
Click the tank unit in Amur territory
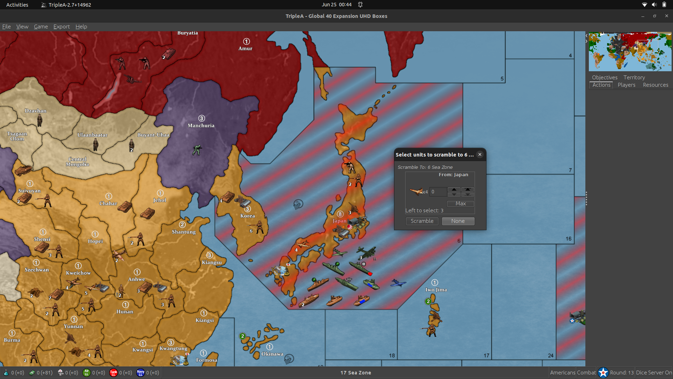[x=169, y=53]
